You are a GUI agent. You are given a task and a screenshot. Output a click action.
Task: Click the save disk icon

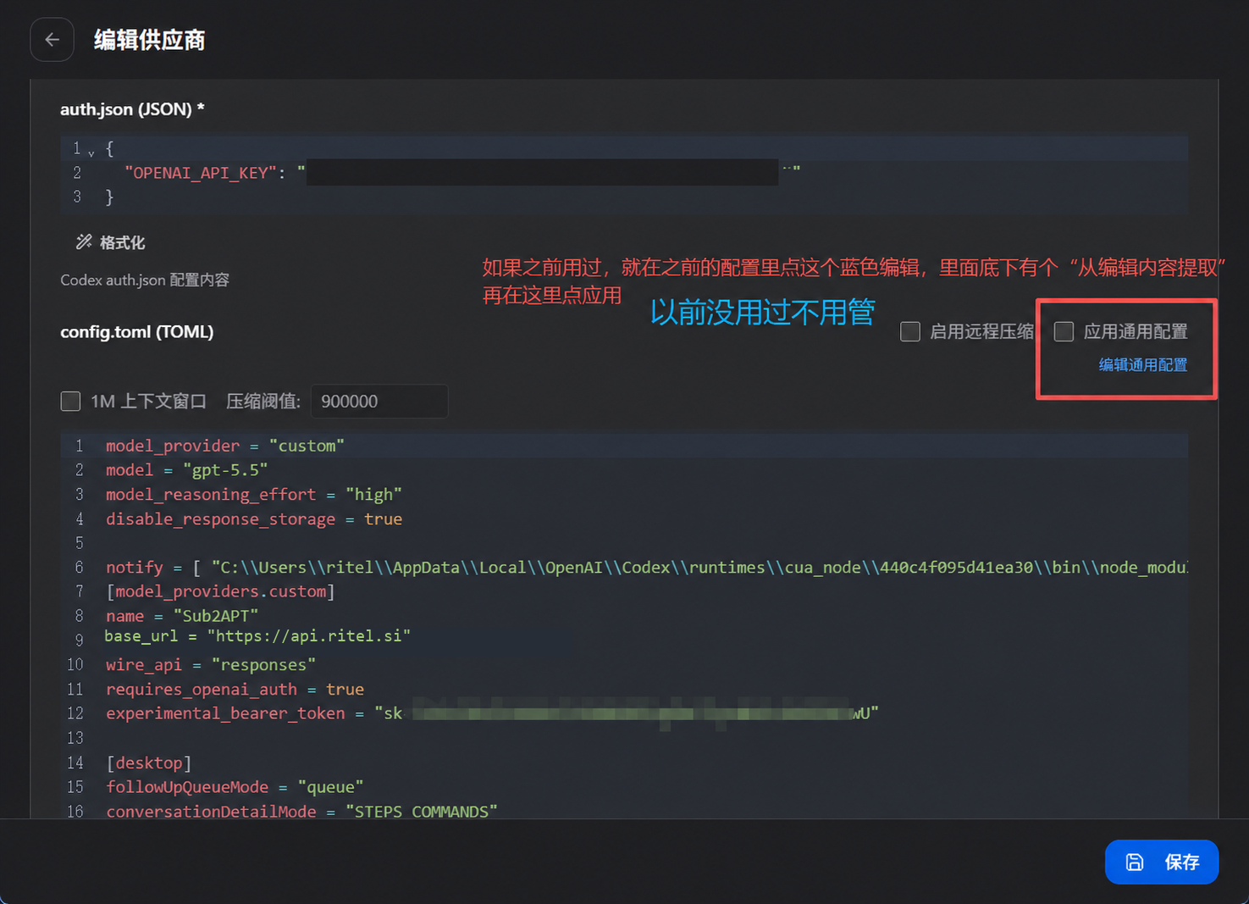coord(1135,862)
